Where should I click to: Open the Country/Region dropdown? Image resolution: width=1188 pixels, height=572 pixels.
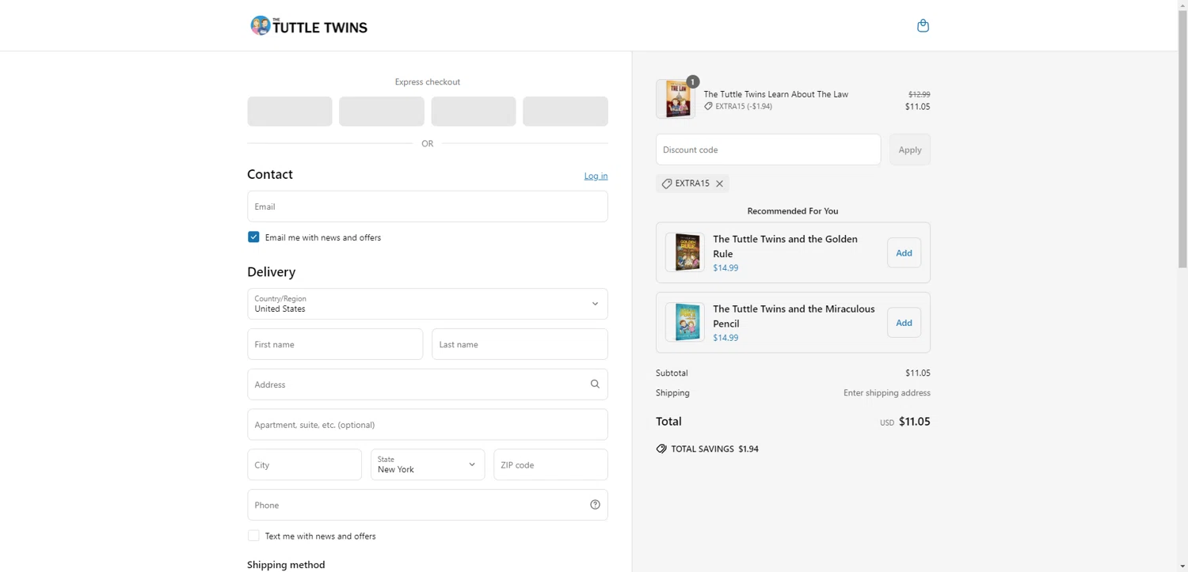(428, 304)
